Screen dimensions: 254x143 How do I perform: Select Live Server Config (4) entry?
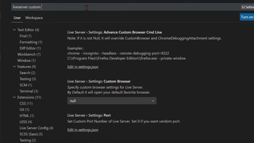point(37,128)
